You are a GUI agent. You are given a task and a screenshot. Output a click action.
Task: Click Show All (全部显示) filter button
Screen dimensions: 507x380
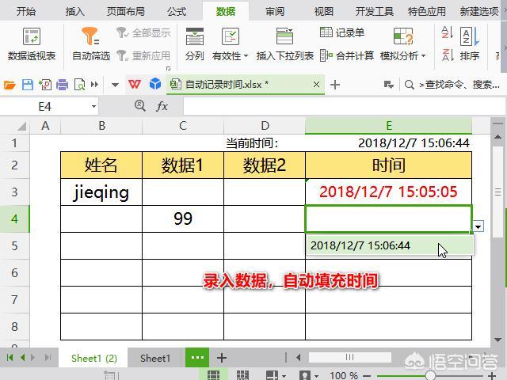pos(143,32)
